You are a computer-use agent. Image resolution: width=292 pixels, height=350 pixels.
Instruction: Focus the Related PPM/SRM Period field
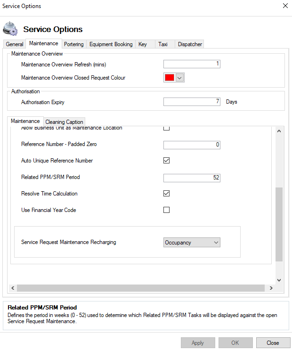click(x=192, y=178)
